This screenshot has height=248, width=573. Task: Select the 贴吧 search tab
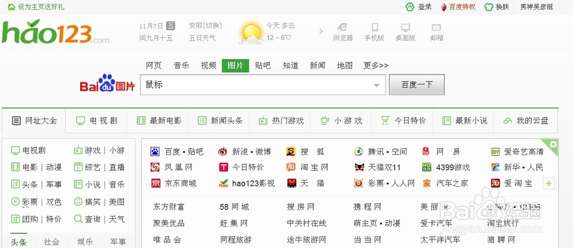[263, 66]
